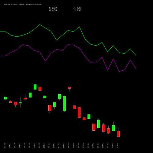Click the high price value H: 6.65
Viewport: 153px width, 153px height.
[x=77, y=8]
